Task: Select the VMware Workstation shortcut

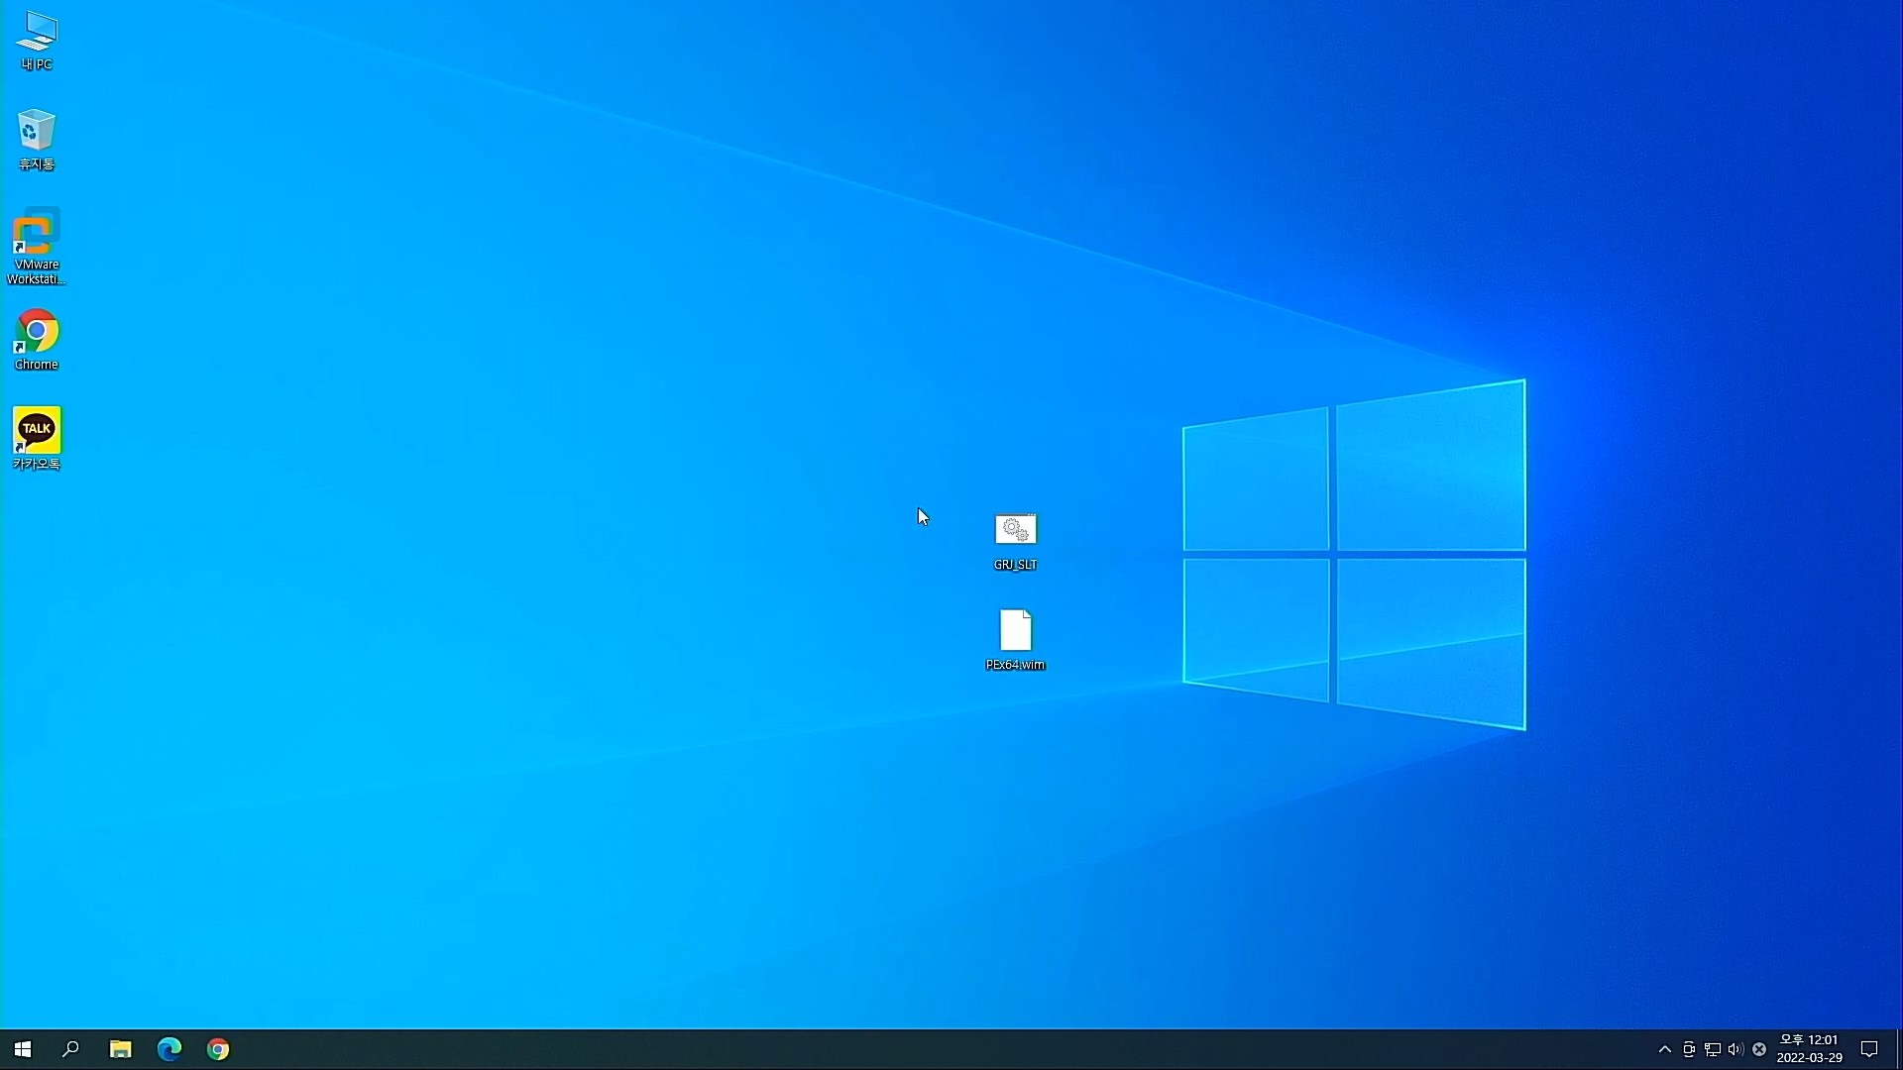Action: coord(37,247)
